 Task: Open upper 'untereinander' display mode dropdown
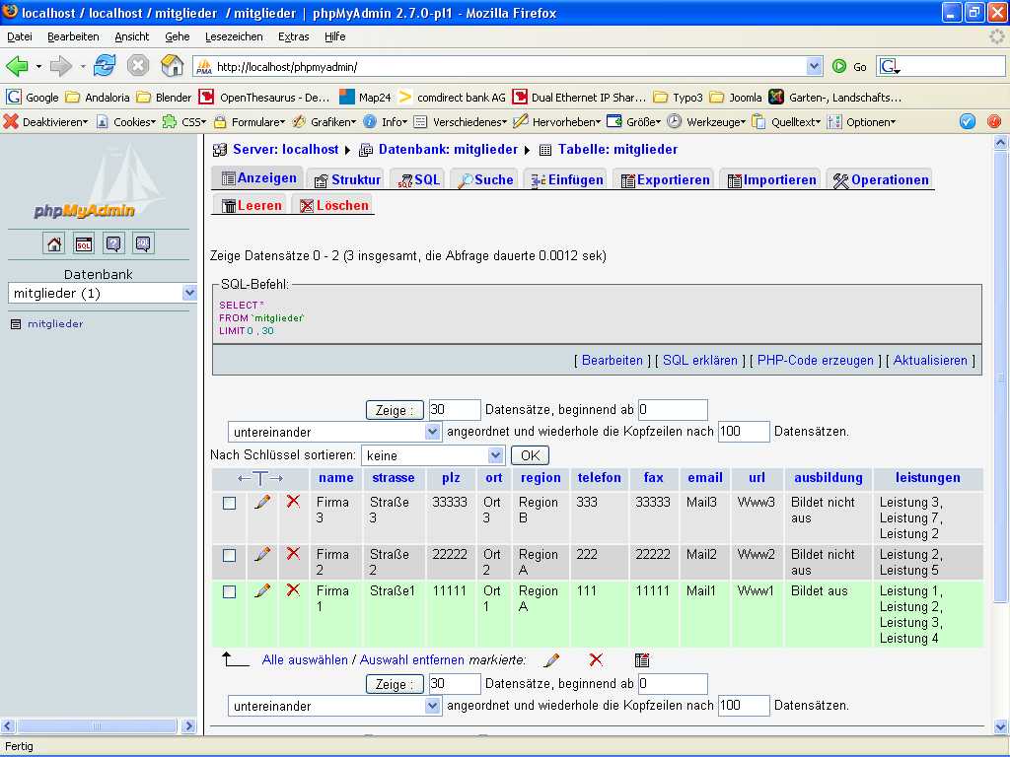[x=433, y=432]
